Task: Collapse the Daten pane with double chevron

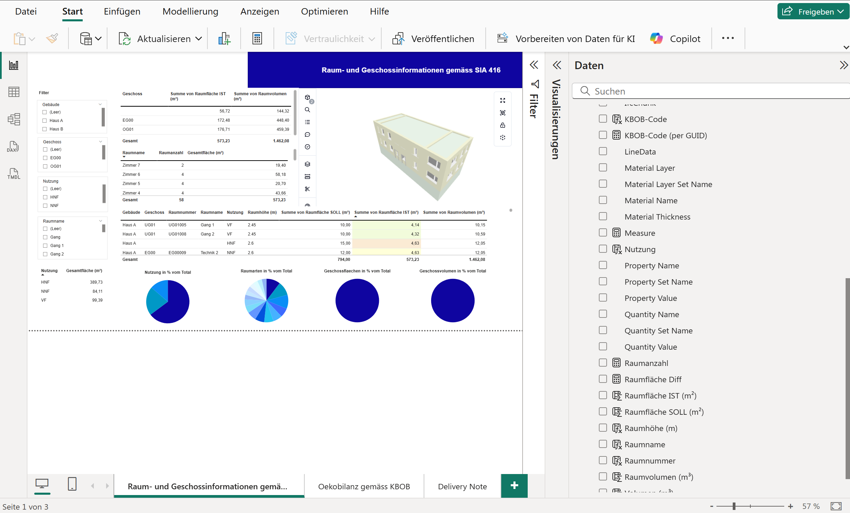Action: pyautogui.click(x=844, y=65)
